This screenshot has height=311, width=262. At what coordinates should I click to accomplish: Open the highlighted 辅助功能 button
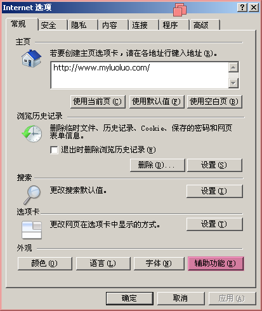pyautogui.click(x=216, y=263)
